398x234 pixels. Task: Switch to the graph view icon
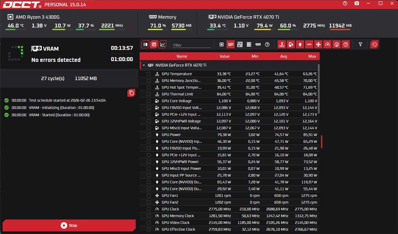(162, 44)
